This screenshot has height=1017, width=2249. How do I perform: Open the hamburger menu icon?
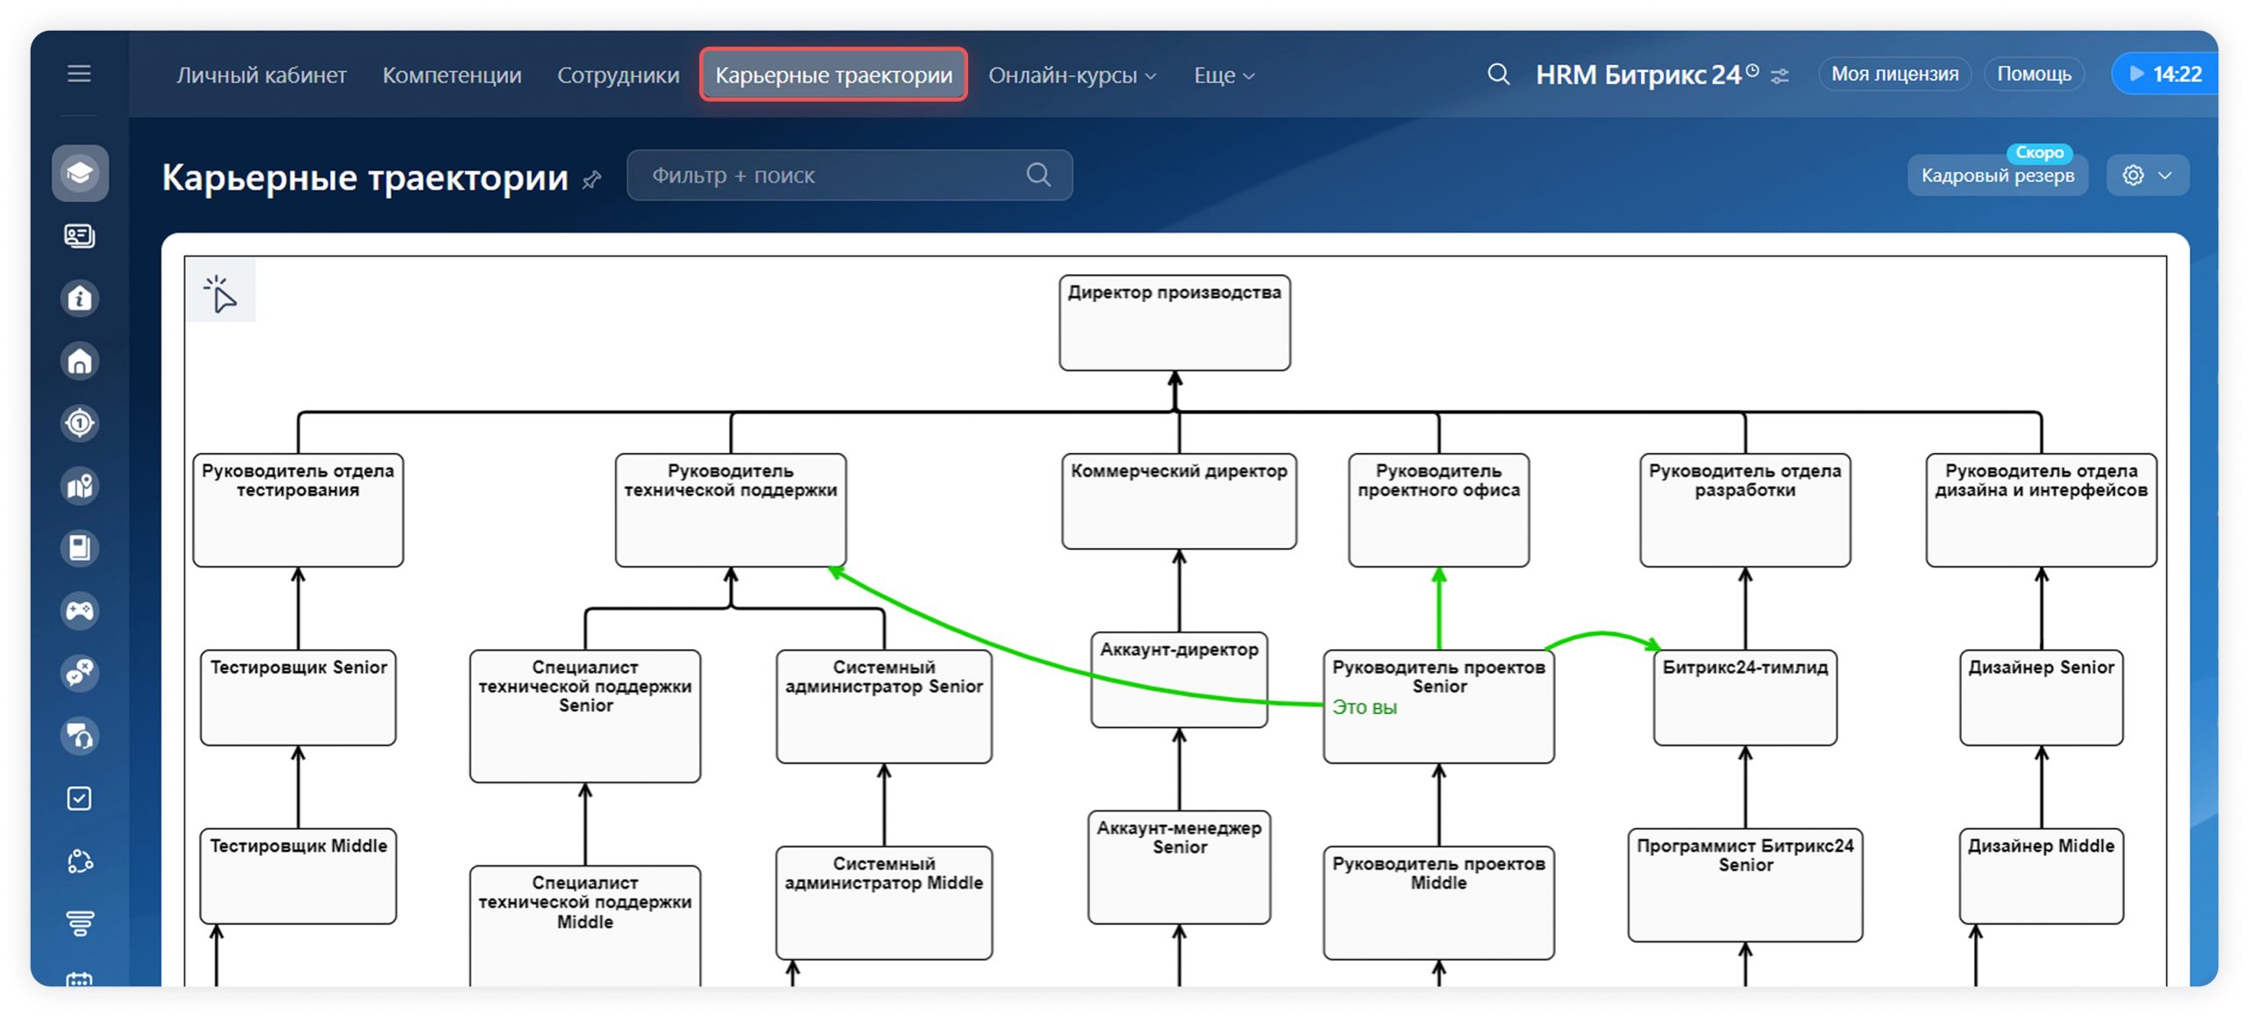[79, 74]
